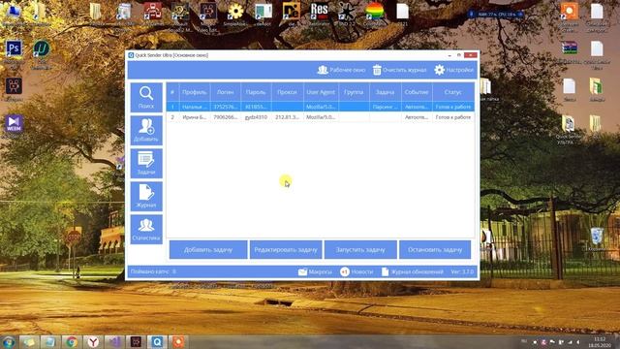Select the row for profile Наталья

(321, 107)
